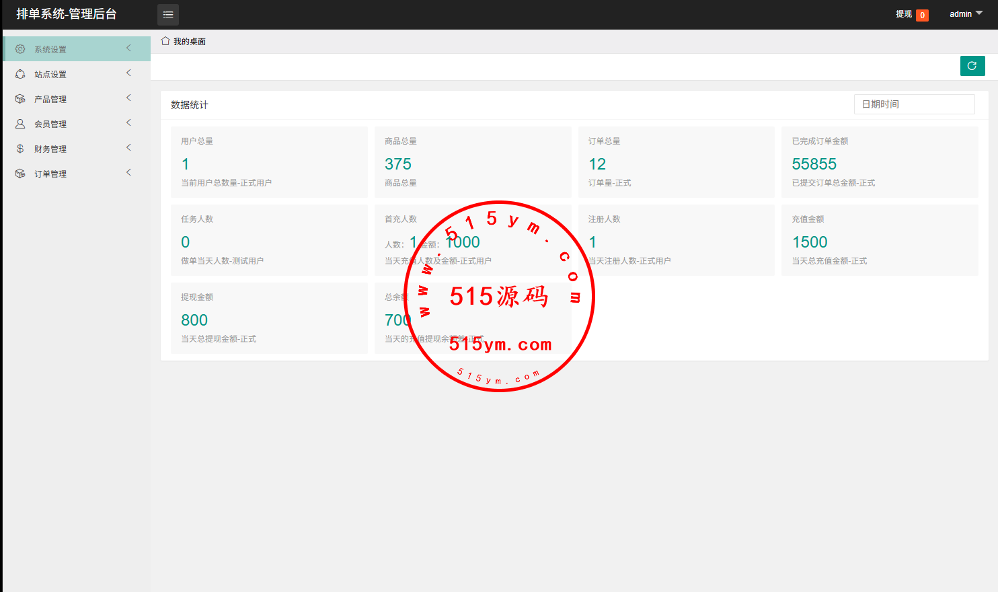Click the 订单管理 sidebar icon
This screenshot has width=998, height=592.
[20, 174]
